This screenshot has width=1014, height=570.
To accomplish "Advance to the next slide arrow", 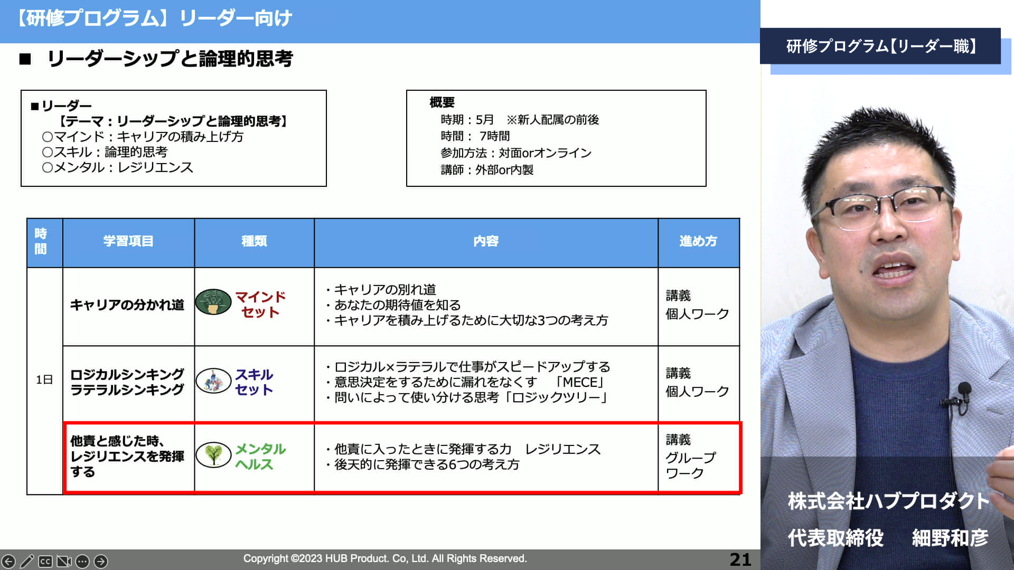I will point(101,561).
